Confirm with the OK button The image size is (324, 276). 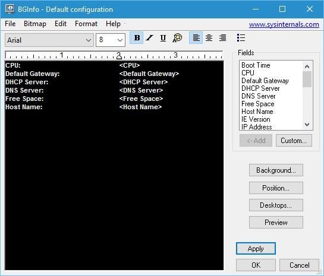[256, 265]
